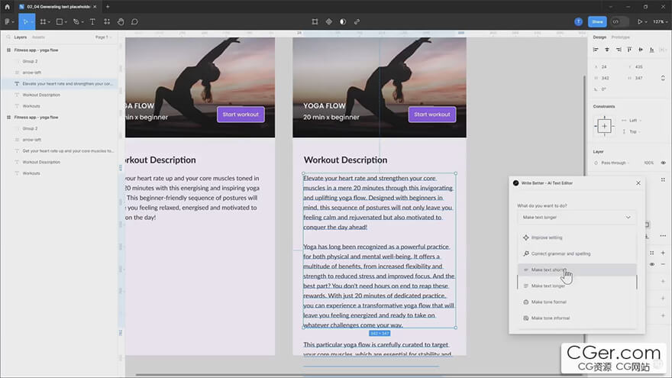The width and height of the screenshot is (672, 378).
Task: Click the constrain proportions icon
Action: pos(663,78)
